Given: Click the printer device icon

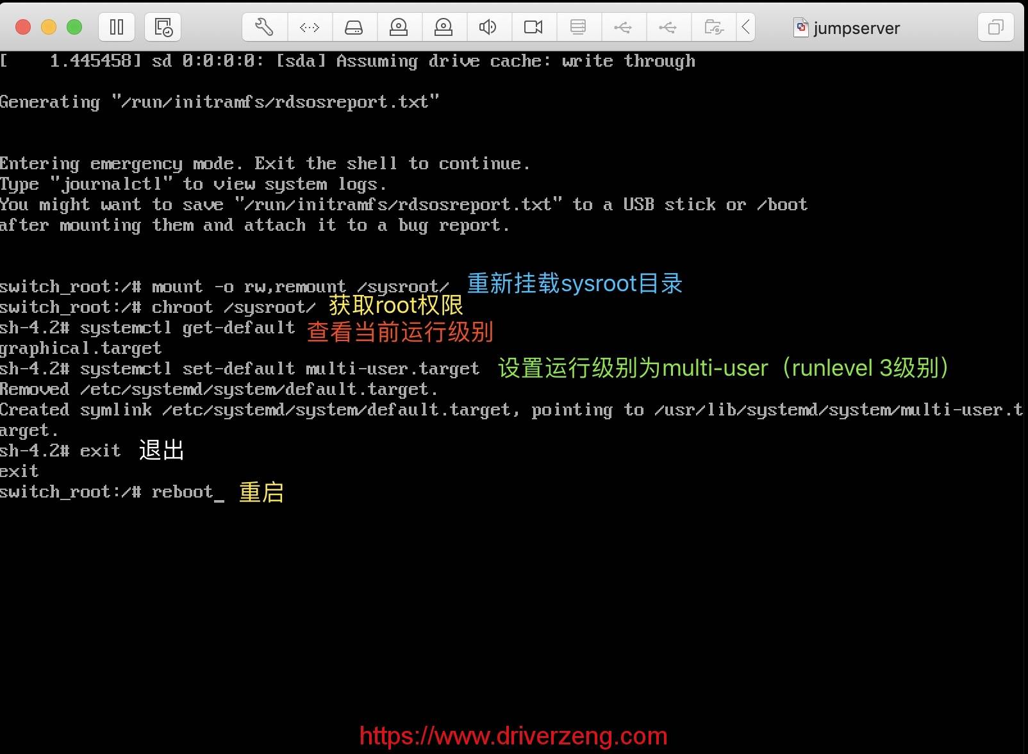Looking at the screenshot, I should click(x=578, y=27).
